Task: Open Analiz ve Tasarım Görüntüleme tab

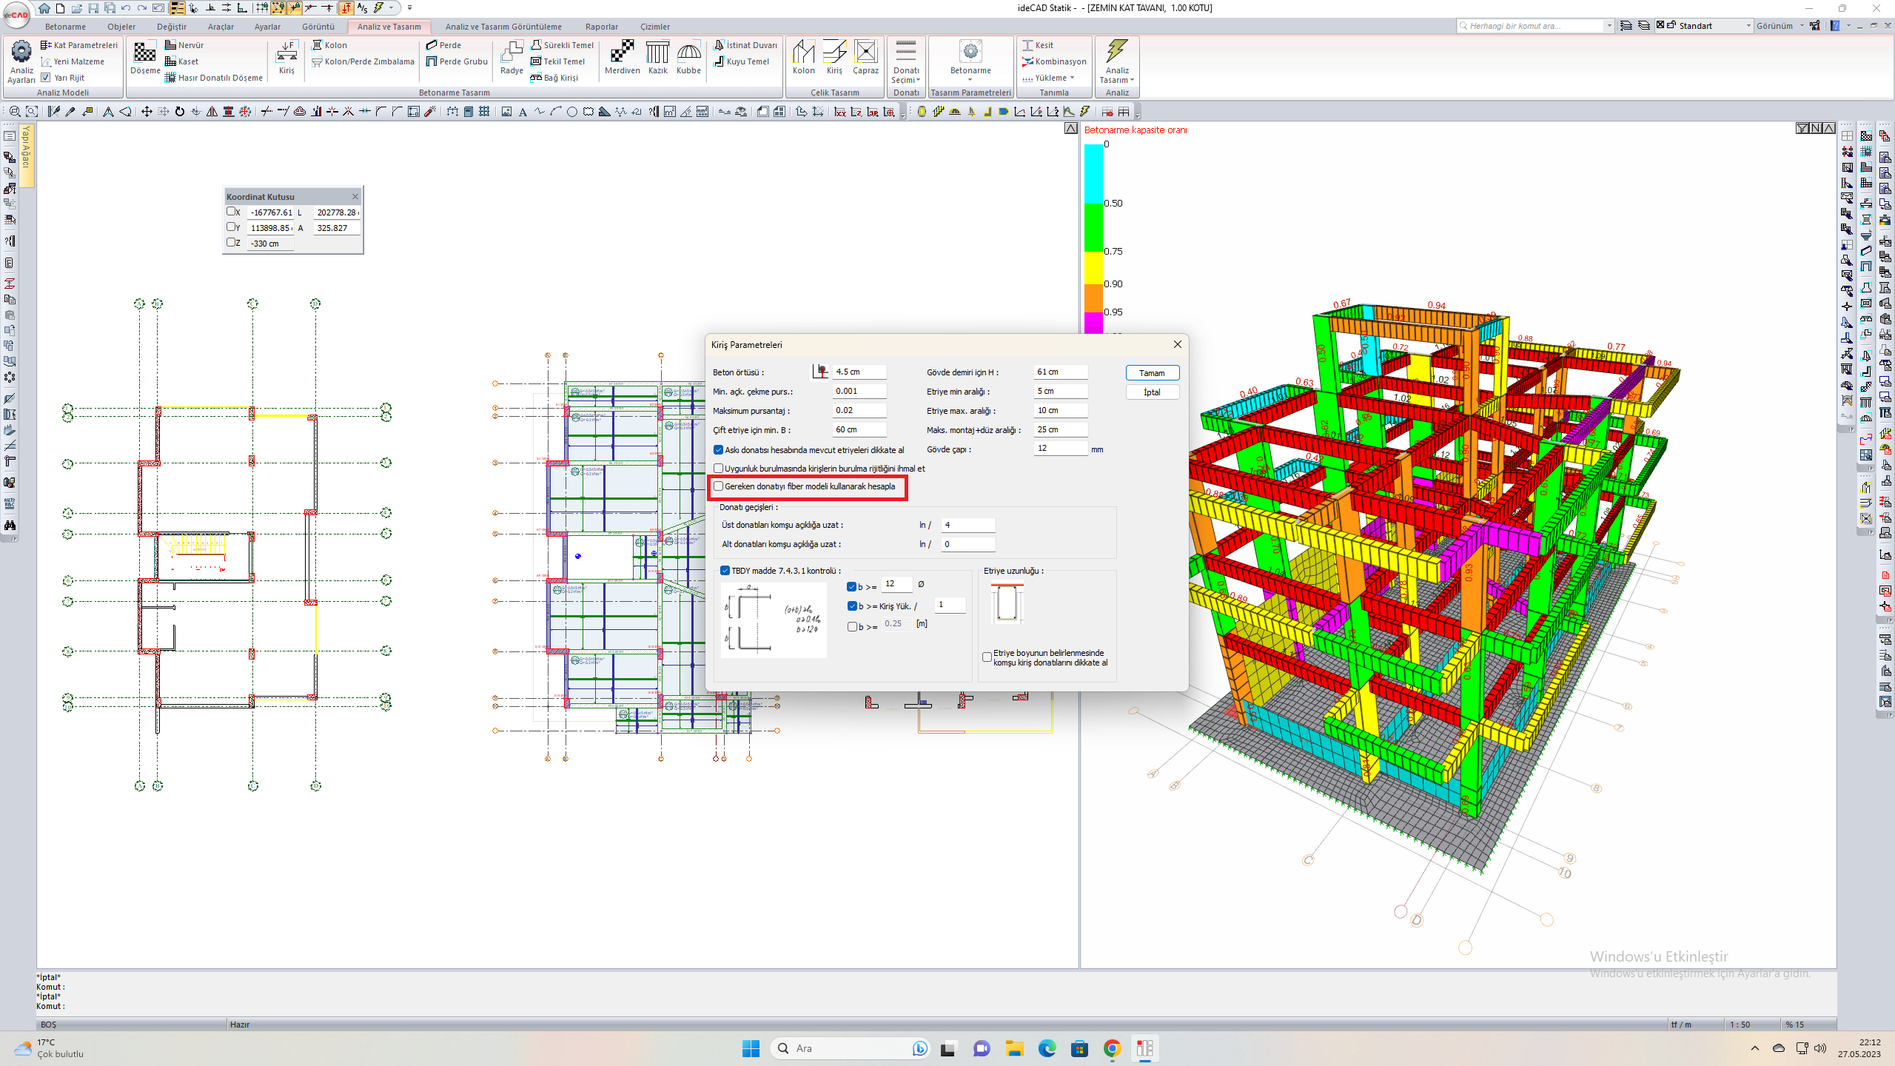Action: pos(503,27)
